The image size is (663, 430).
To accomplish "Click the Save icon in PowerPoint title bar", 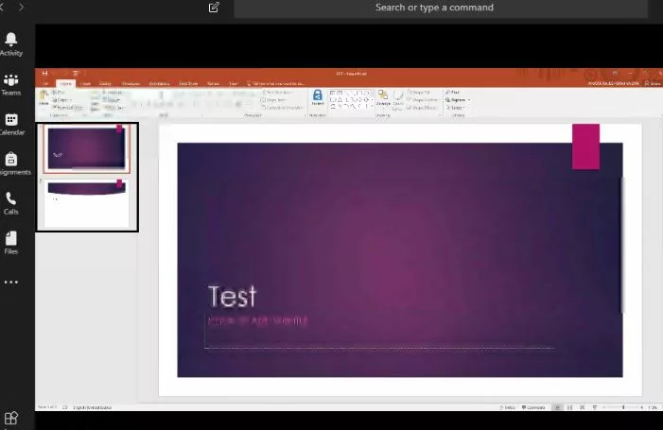I will pyautogui.click(x=44, y=73).
